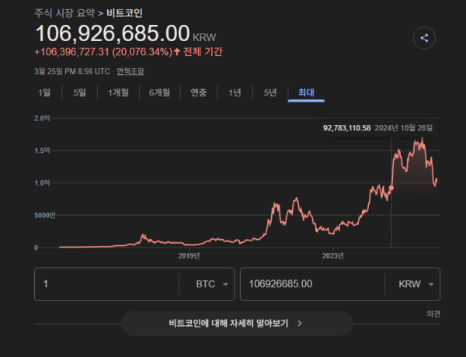Click the red upward trend arrow icon
Screen dimensions: 466x357
click(177, 53)
